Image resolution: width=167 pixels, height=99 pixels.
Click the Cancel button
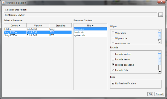click(x=159, y=94)
